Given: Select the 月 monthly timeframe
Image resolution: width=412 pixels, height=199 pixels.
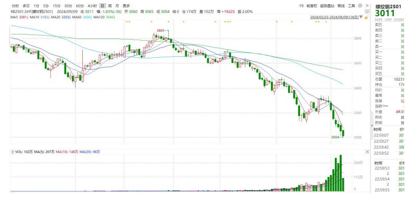Looking at the screenshot, I should [x=117, y=6].
